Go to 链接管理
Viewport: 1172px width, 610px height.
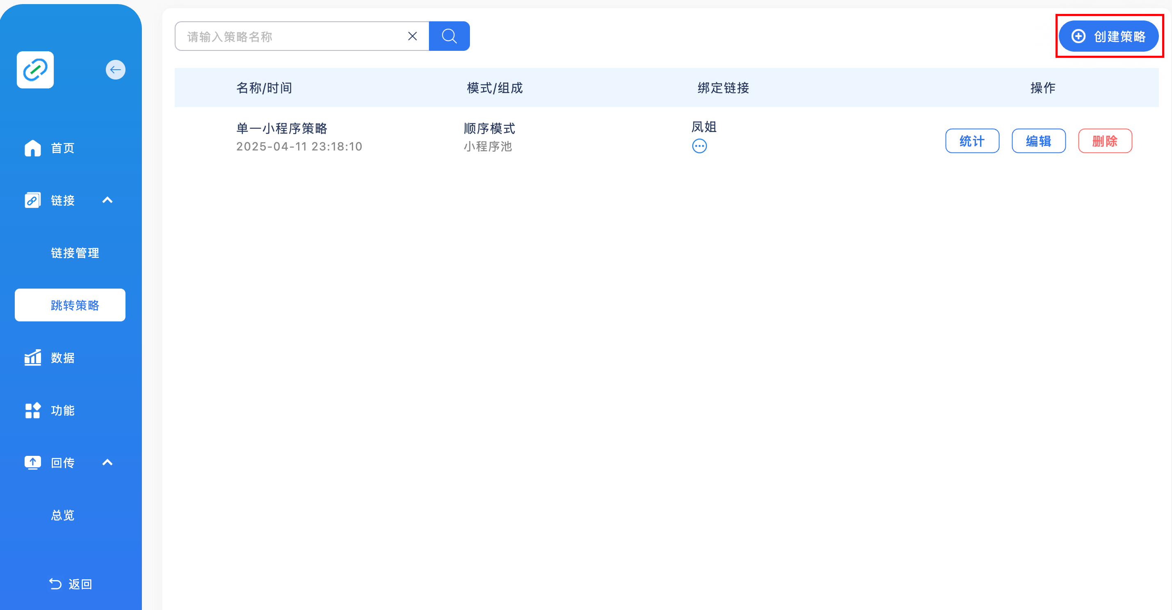click(75, 253)
